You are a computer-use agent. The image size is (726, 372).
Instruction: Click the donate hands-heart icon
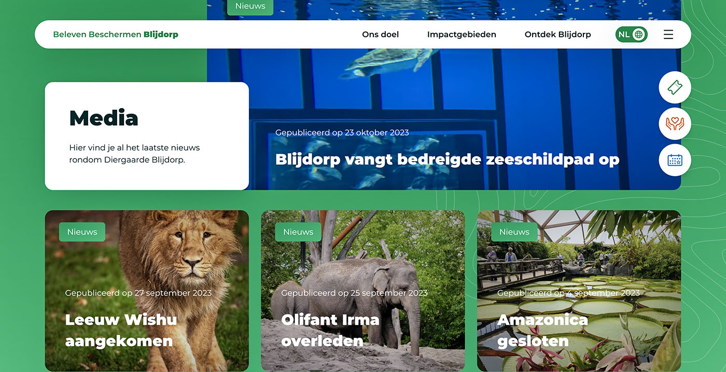675,124
